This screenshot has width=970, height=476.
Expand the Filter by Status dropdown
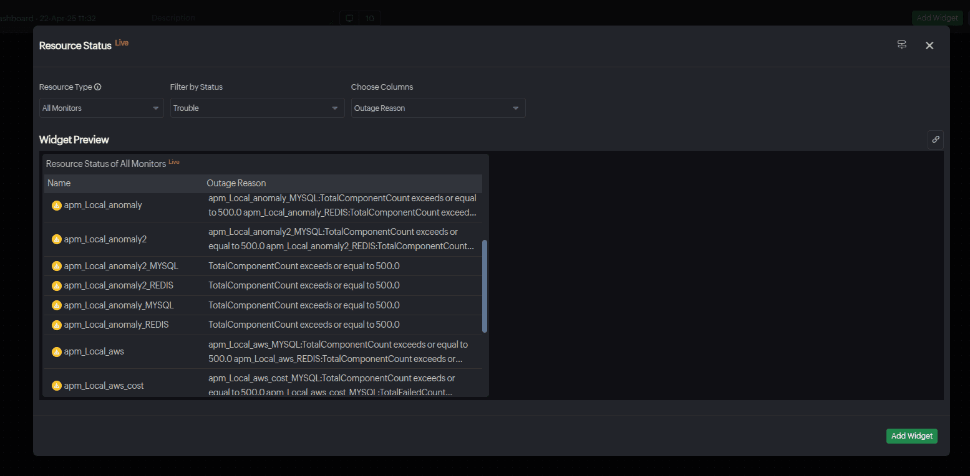pos(257,108)
